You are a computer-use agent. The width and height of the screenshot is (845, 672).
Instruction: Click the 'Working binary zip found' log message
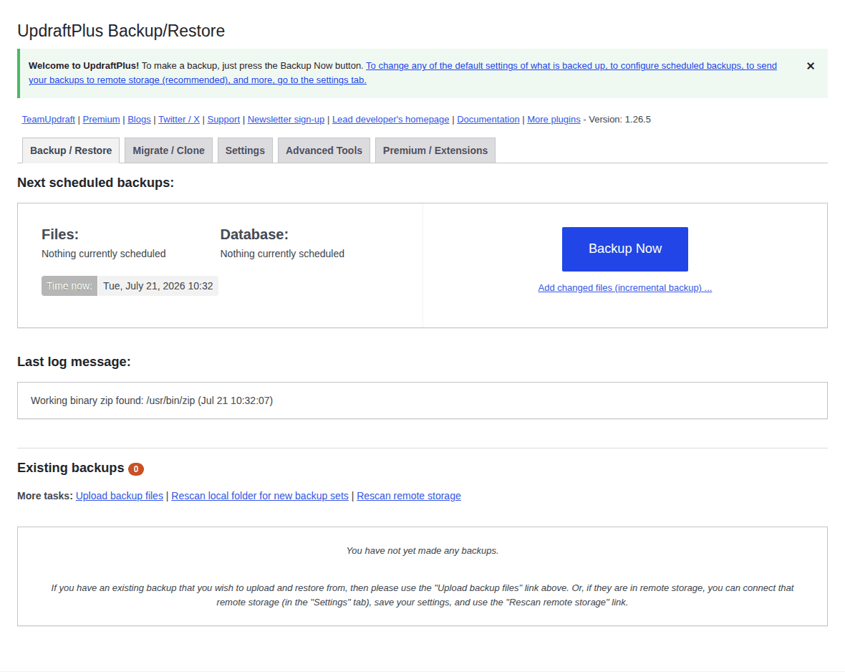pos(152,400)
